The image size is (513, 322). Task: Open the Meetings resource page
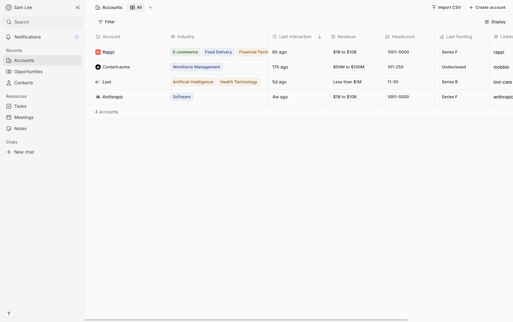click(42, 117)
